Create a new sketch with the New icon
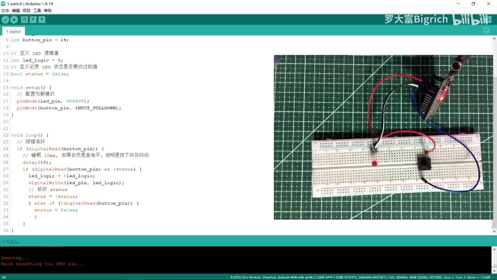The width and height of the screenshot is (497, 280). tap(24, 19)
